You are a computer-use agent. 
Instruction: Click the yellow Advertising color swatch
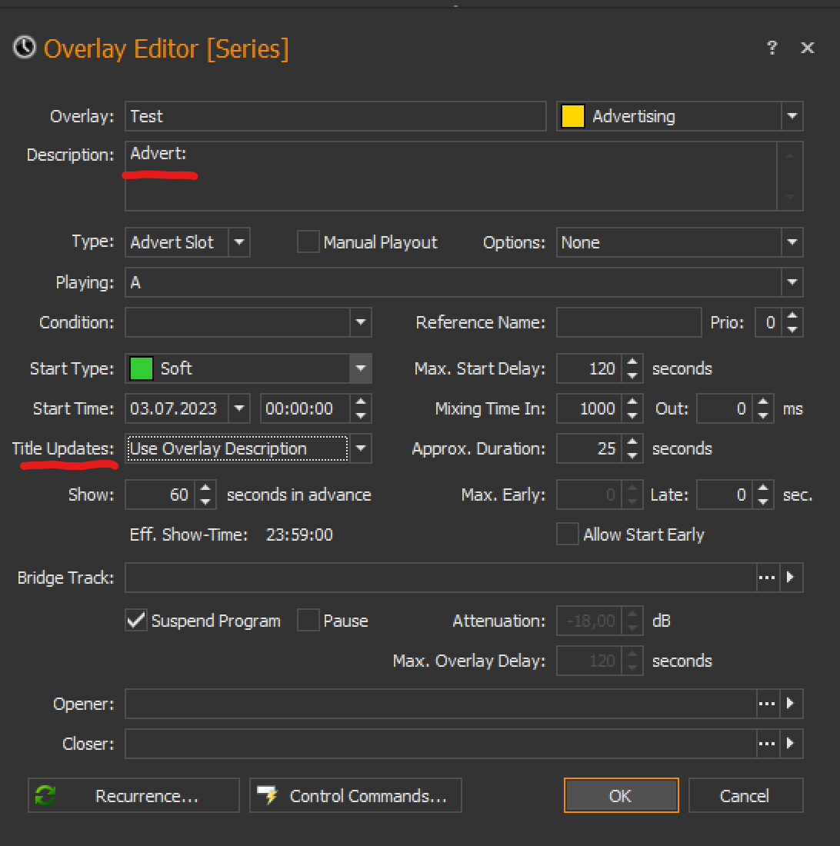(x=572, y=117)
